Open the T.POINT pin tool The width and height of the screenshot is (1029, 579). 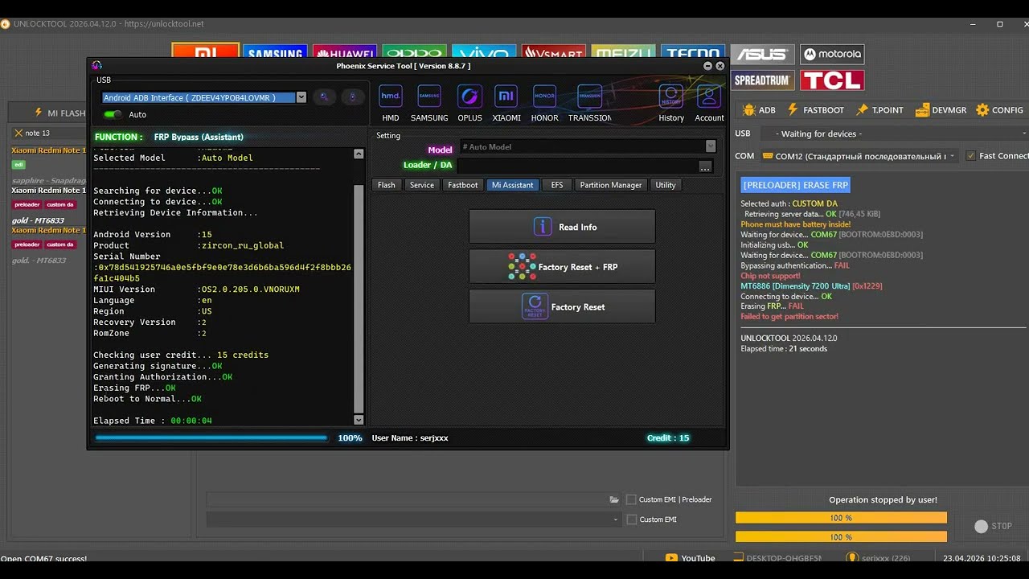pyautogui.click(x=879, y=110)
